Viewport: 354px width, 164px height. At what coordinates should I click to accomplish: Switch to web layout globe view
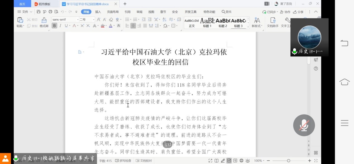click(x=241, y=161)
